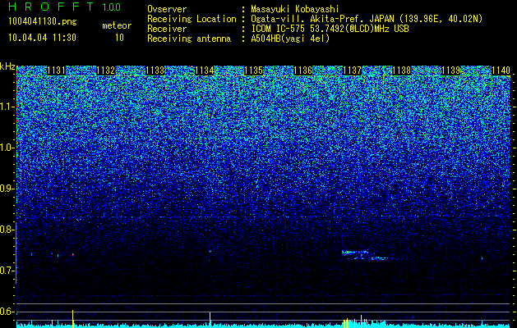Click the 1.0 kHz axis label
517x328 pixels.
[x=7, y=148]
